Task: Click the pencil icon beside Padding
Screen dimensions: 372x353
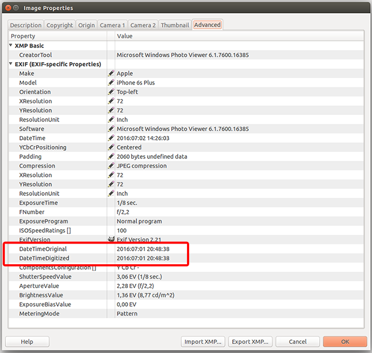Action: pos(111,156)
